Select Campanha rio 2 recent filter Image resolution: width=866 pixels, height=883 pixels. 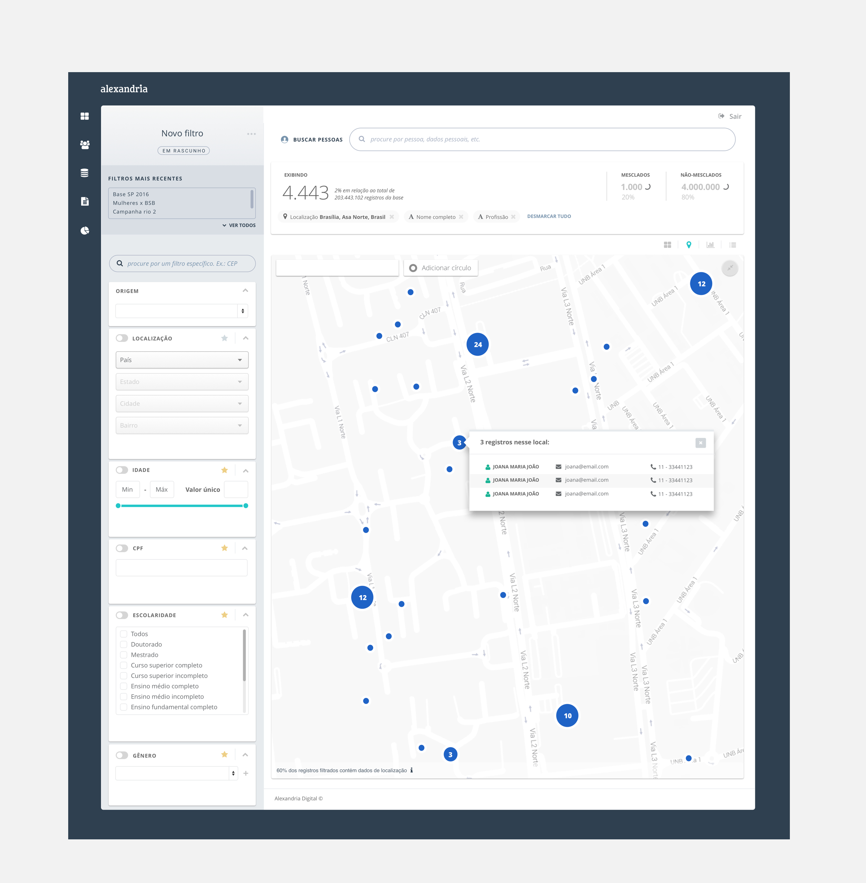pos(135,212)
